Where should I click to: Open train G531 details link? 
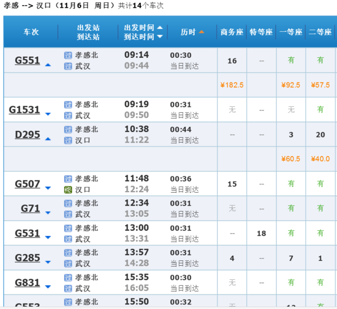point(28,233)
